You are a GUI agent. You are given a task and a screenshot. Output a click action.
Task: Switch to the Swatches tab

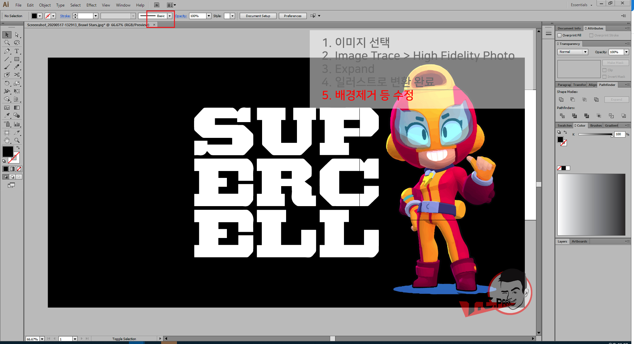point(565,126)
